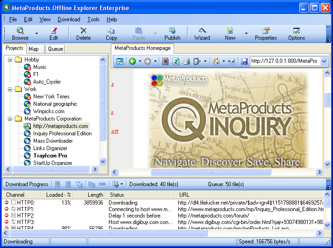Screen dimensions: 333x248
Task: Click the add page to project icon
Action: point(231,61)
